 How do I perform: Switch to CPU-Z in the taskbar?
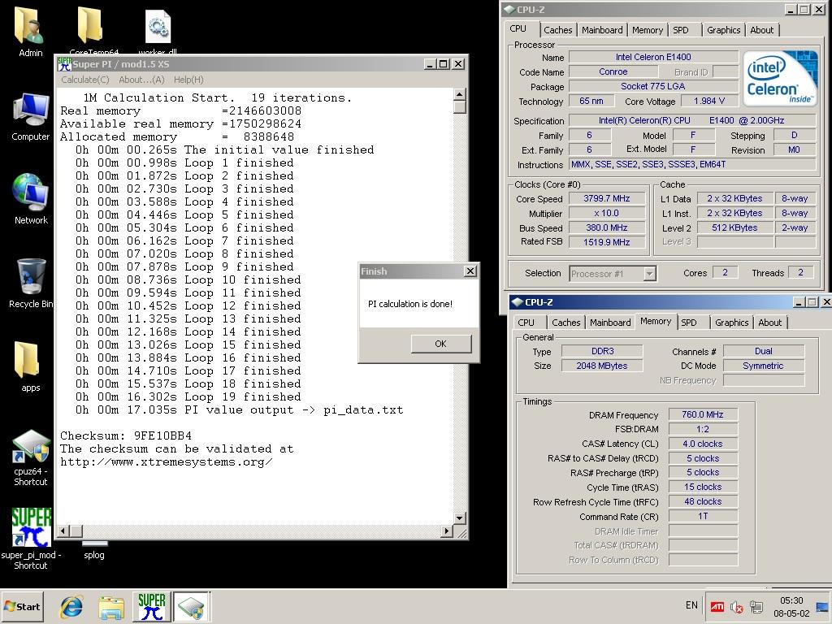point(192,606)
